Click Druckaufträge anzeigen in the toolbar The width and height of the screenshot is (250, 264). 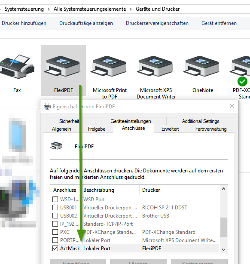coord(86,23)
